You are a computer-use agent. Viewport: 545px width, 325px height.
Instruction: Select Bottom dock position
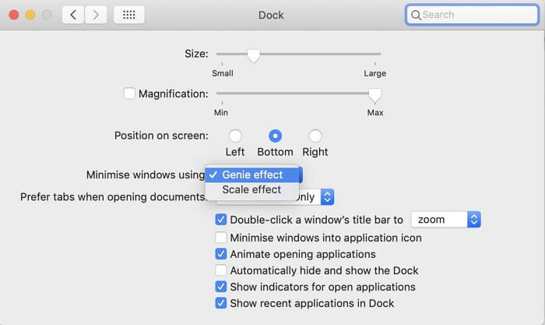point(275,136)
